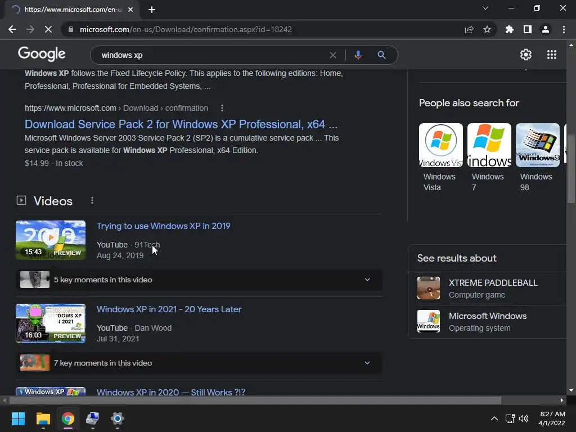The height and width of the screenshot is (432, 576).
Task: Open network status tray icon
Action: tap(510, 418)
